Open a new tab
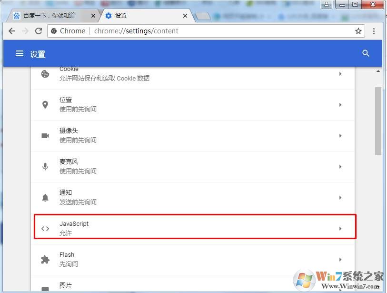The image size is (387, 293). [x=202, y=16]
